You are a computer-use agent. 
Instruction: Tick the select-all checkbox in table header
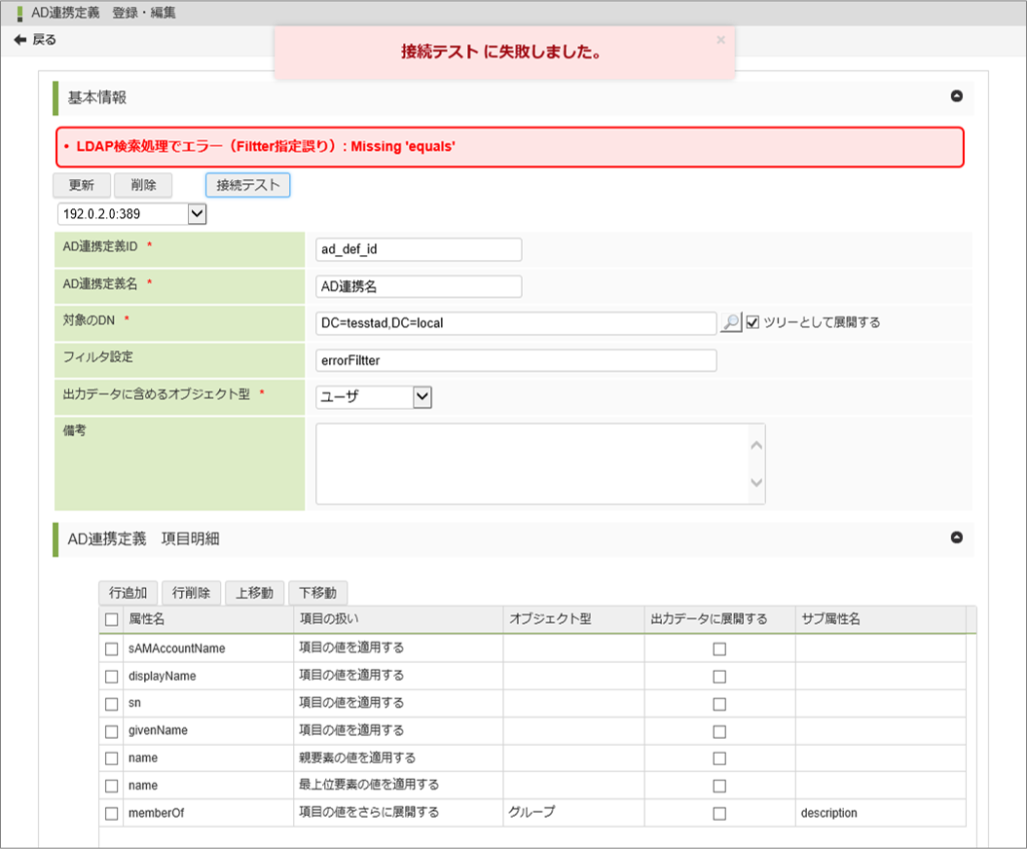pyautogui.click(x=112, y=619)
